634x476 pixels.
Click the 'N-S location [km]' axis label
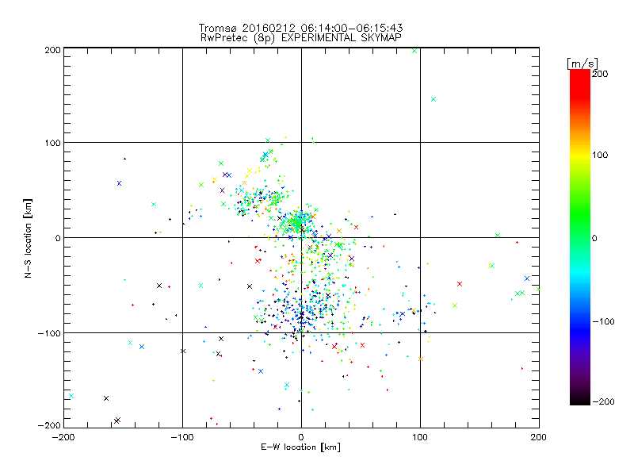tap(28, 238)
